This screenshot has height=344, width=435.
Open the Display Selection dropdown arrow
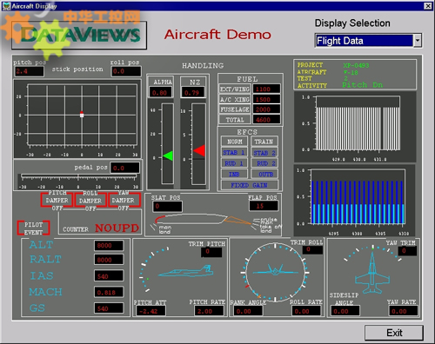point(418,41)
